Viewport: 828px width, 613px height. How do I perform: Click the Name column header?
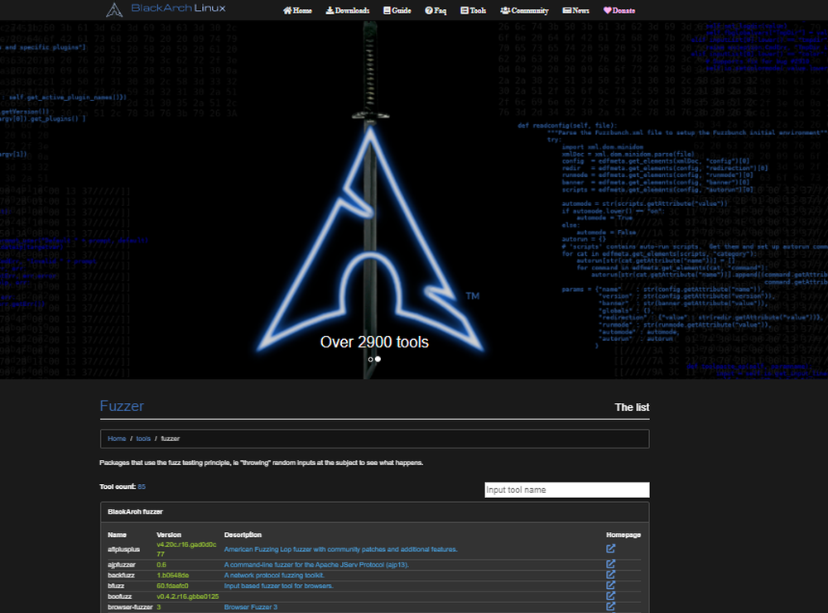pos(117,534)
